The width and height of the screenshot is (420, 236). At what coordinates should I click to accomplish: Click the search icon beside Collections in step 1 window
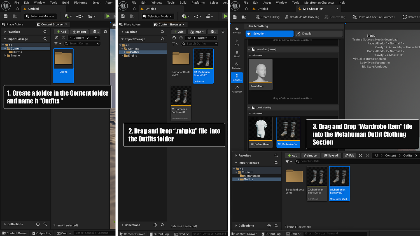(45, 224)
